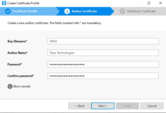Click the greyed step 3 number circle
The image size is (166, 113).
tap(122, 11)
